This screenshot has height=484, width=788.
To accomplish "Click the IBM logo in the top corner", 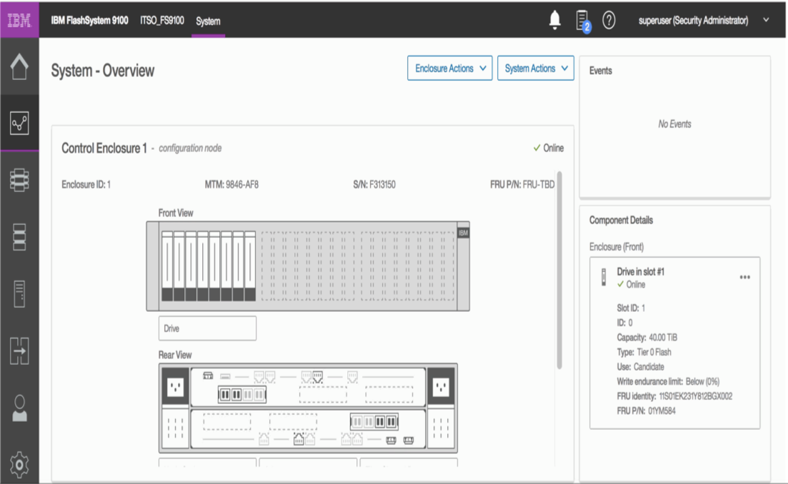I will pos(19,20).
